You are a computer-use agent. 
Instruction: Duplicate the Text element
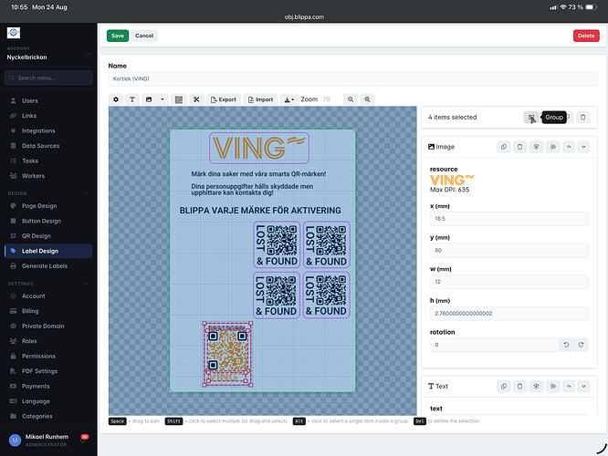click(504, 387)
